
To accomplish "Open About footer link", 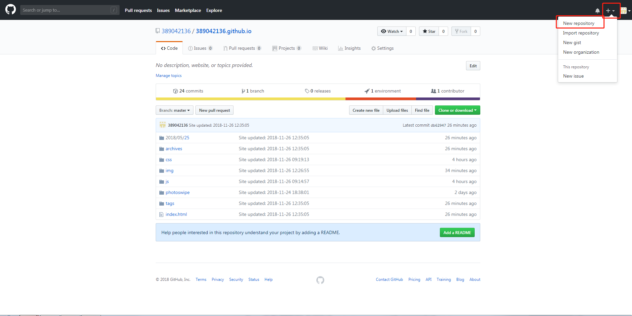I will coord(475,280).
